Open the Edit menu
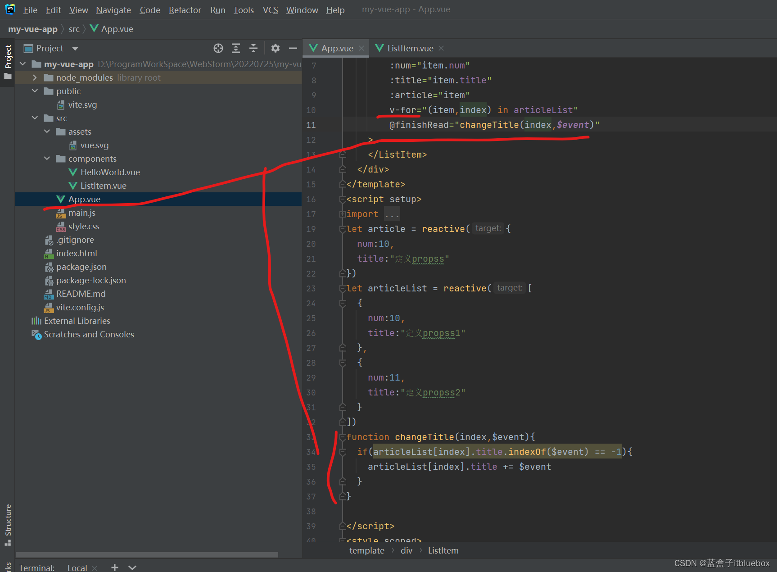The width and height of the screenshot is (777, 572). click(53, 10)
